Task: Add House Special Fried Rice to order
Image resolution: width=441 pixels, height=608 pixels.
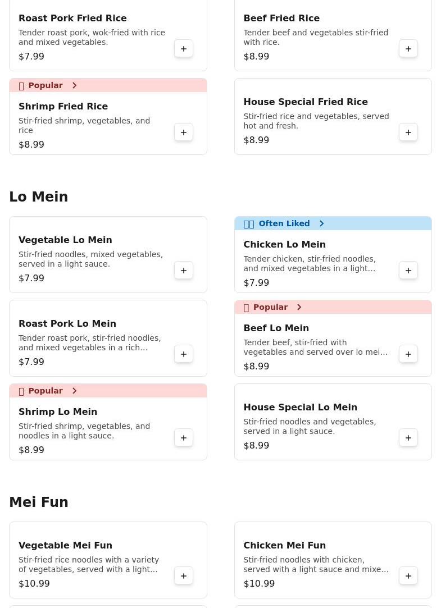Action: (x=408, y=132)
